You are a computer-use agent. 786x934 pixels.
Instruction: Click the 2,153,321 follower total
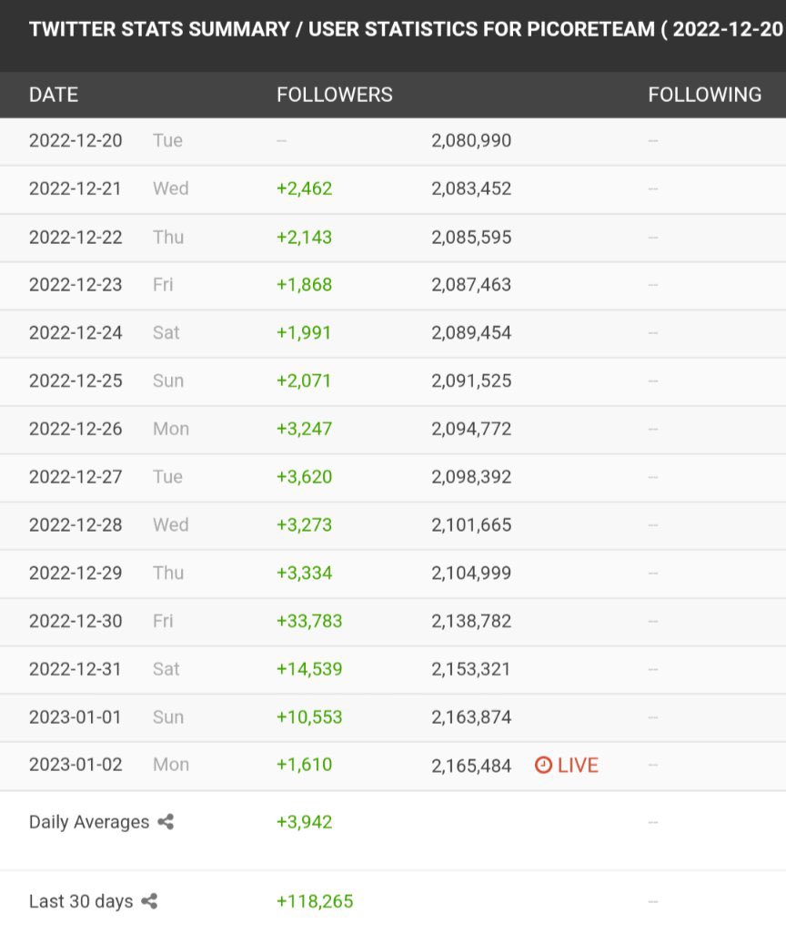[471, 669]
